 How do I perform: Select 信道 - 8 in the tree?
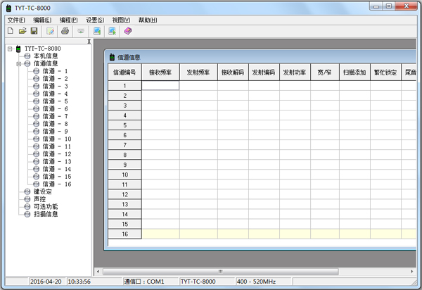click(55, 124)
